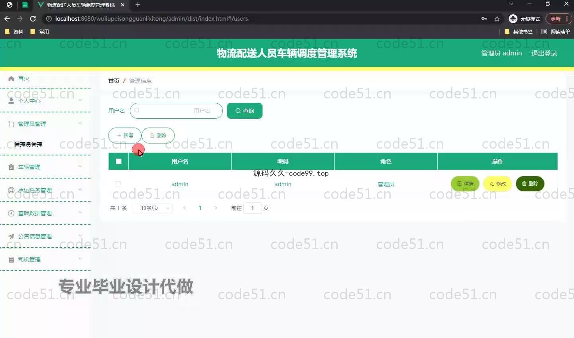Go to the previous page arrow in pagination
The width and height of the screenshot is (574, 338).
(x=184, y=208)
